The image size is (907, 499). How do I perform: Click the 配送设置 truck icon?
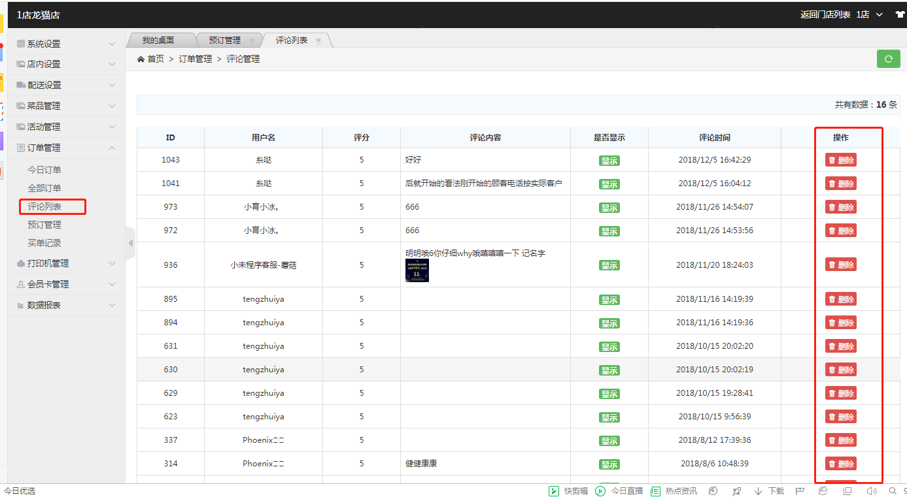click(x=21, y=85)
